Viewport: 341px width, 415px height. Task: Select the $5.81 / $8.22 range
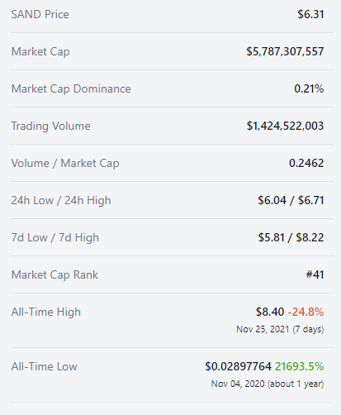click(x=291, y=237)
